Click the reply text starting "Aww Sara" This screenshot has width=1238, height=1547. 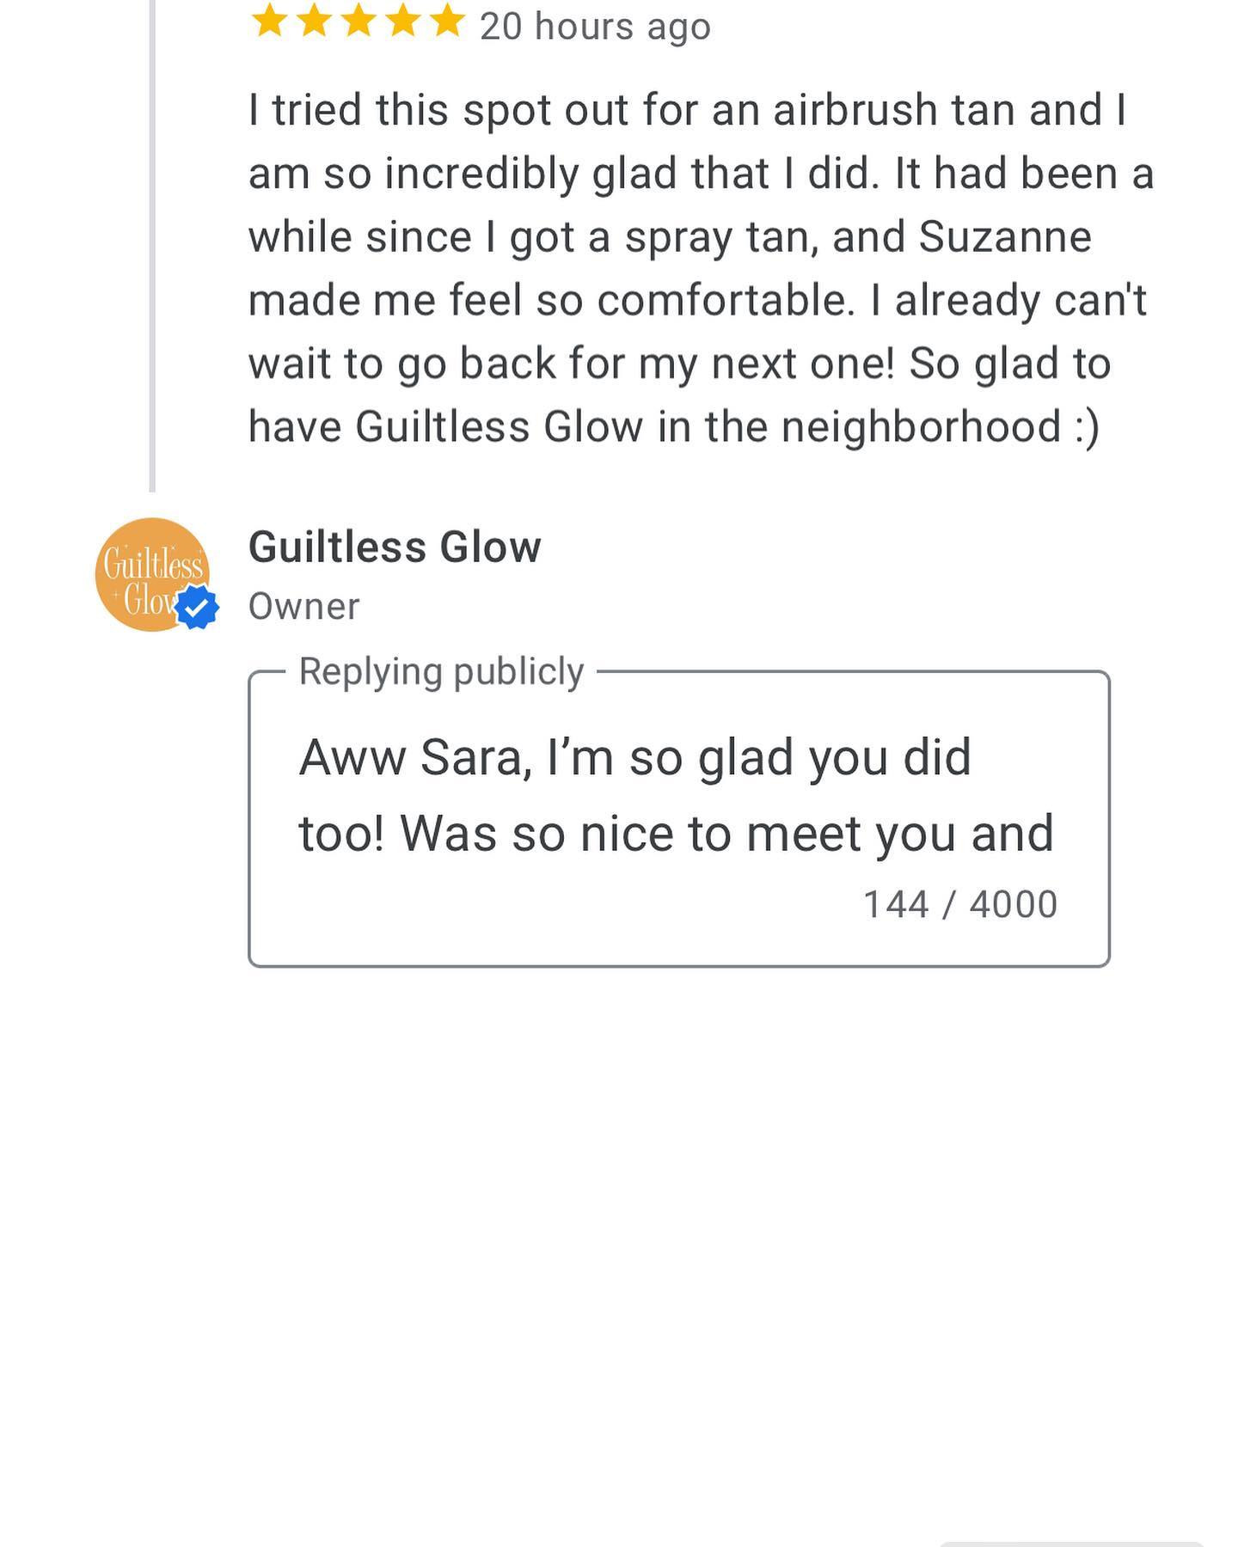click(x=634, y=758)
